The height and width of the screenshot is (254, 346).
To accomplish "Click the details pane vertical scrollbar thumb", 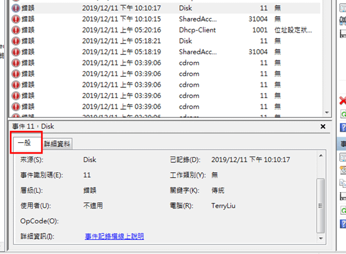I will (x=320, y=205).
